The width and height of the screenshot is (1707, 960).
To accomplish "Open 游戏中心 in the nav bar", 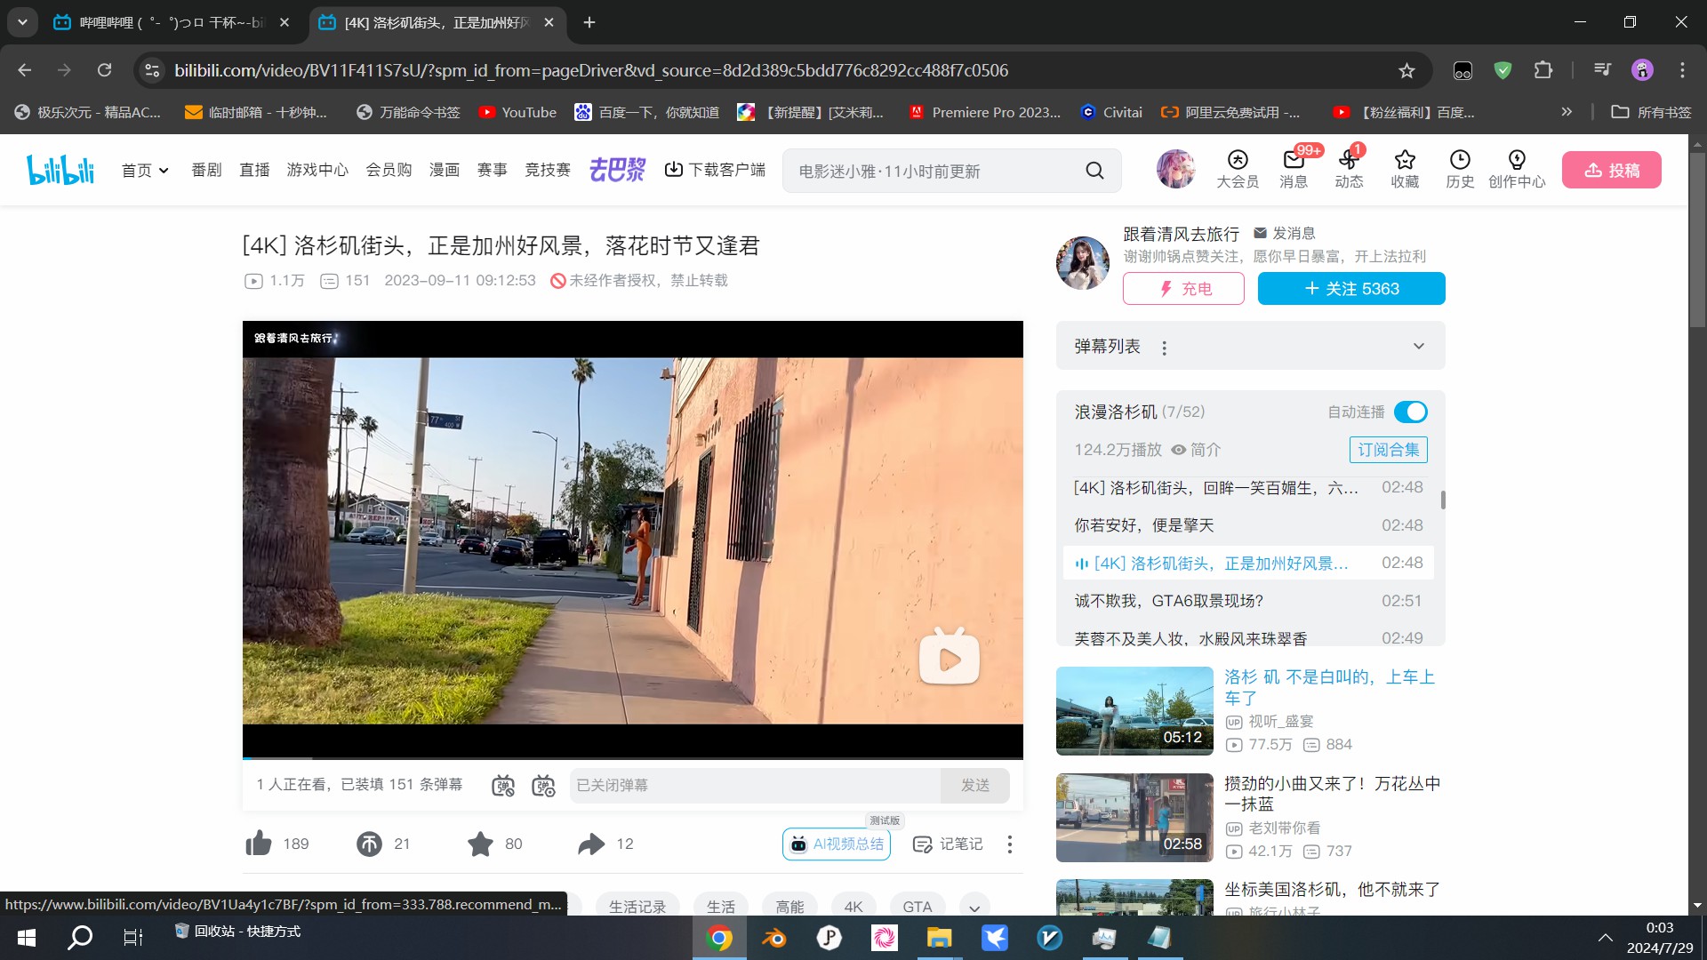I will (317, 170).
